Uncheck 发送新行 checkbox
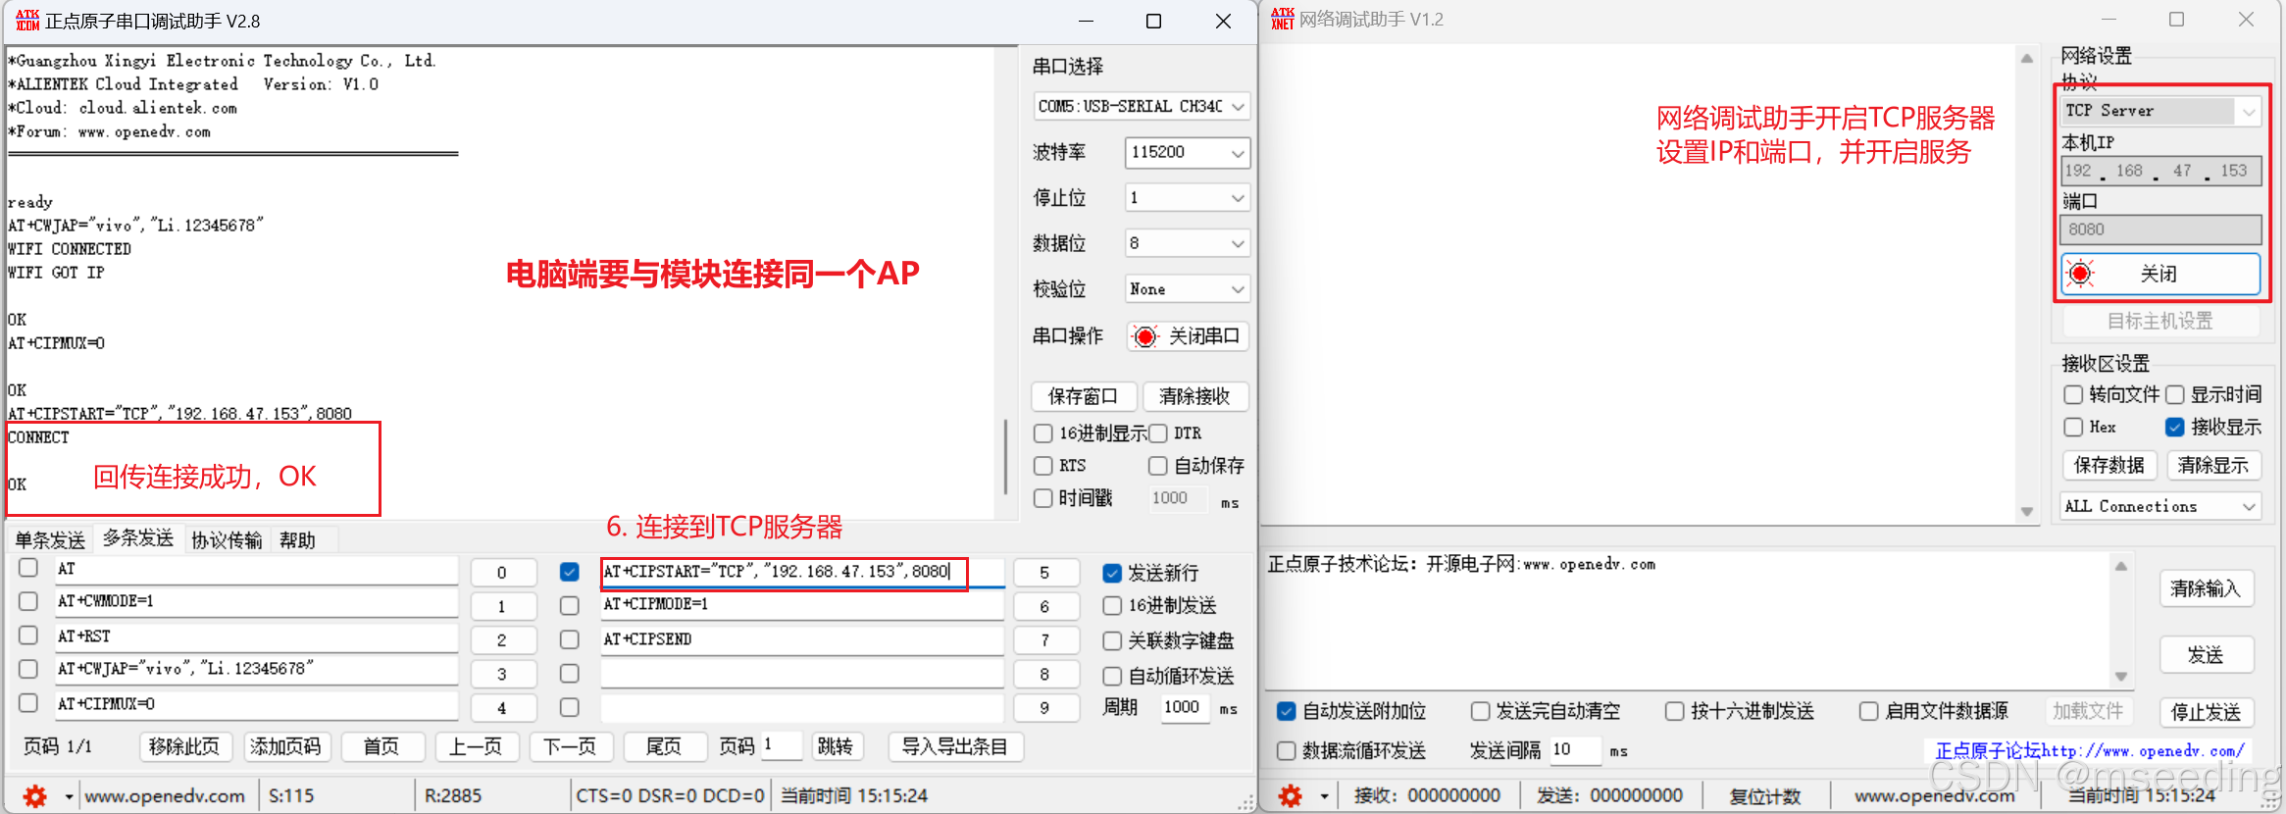Image resolution: width=2286 pixels, height=814 pixels. pos(1112,573)
